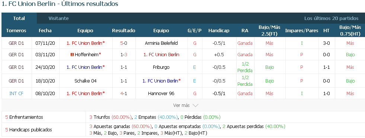Click the INT CF tournament label
The width and height of the screenshot is (365, 138).
click(16, 94)
